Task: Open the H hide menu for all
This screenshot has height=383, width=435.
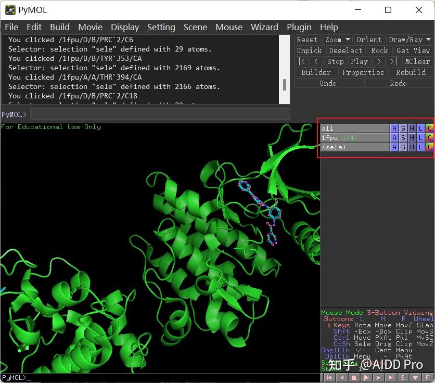Action: click(x=412, y=129)
